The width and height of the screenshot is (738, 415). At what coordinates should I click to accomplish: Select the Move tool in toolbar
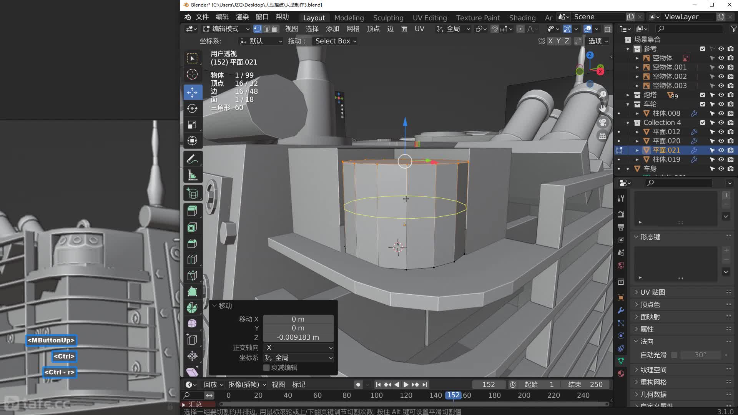(192, 92)
